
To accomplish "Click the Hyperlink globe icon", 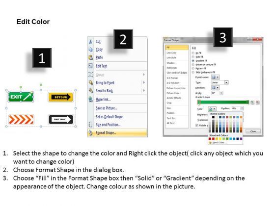I will (x=90, y=99).
